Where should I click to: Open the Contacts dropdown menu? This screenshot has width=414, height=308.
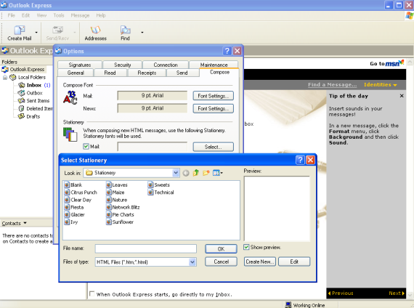pyautogui.click(x=15, y=223)
